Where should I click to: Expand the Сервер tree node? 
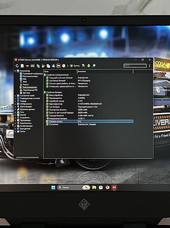pos(15,101)
